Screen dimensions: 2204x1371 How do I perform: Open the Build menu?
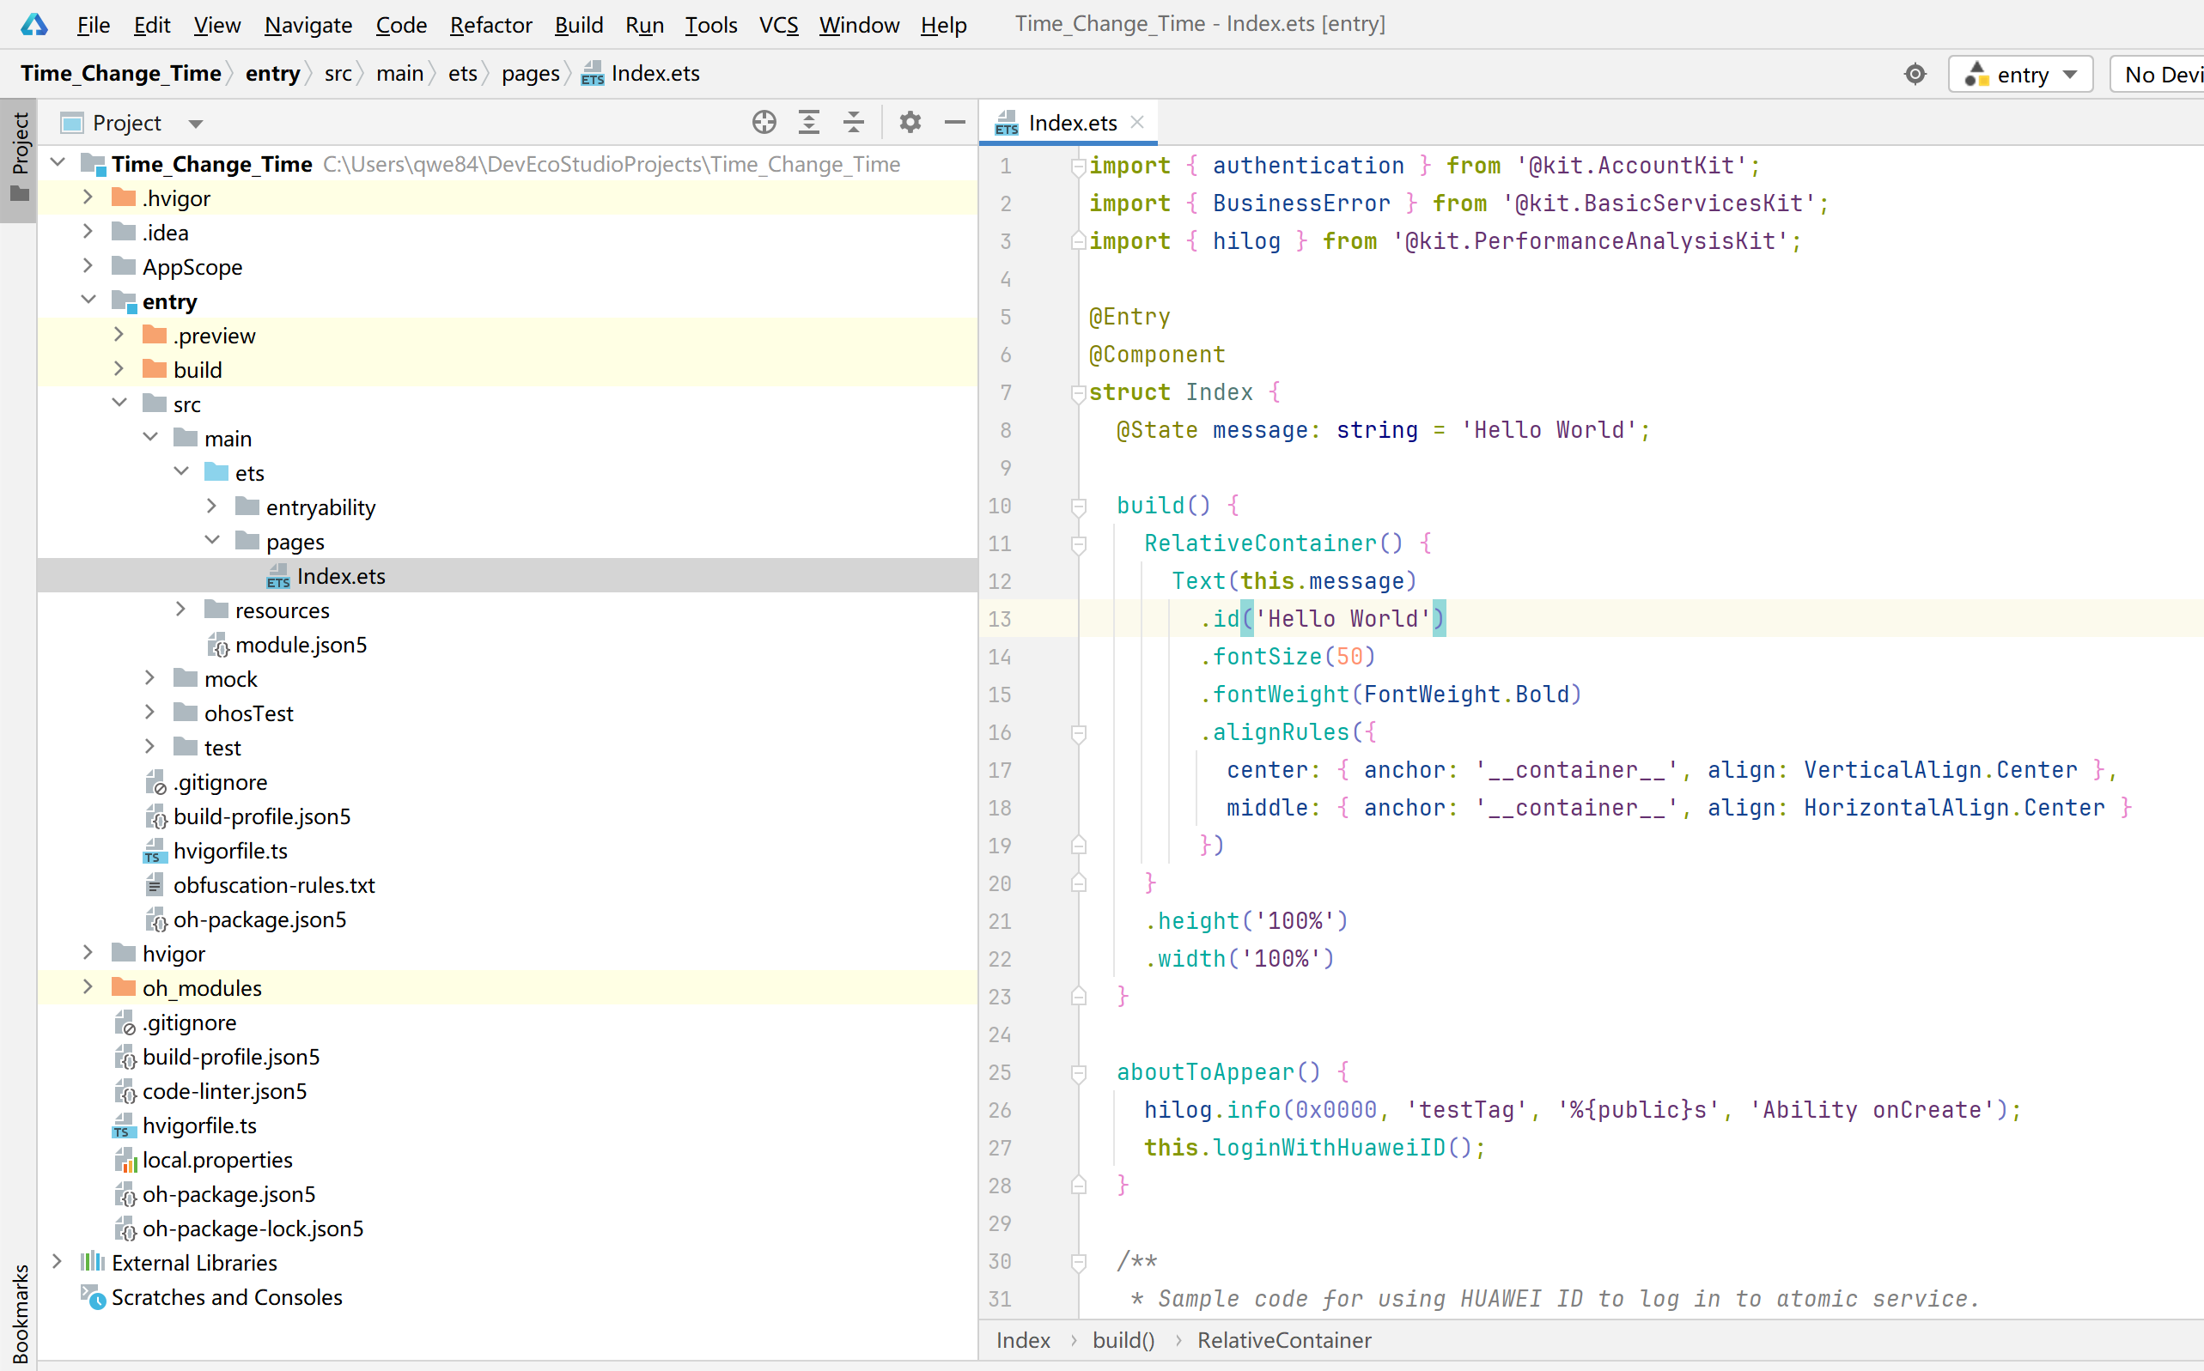[x=579, y=25]
